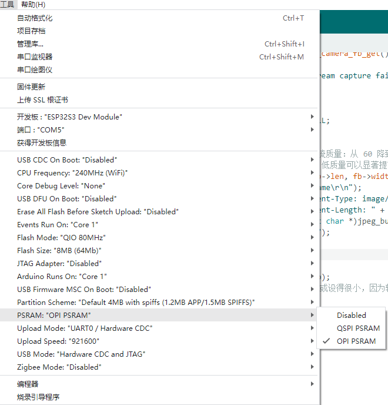Open 串口监视器 serial monitor
This screenshot has height=405, width=388.
click(x=160, y=57)
